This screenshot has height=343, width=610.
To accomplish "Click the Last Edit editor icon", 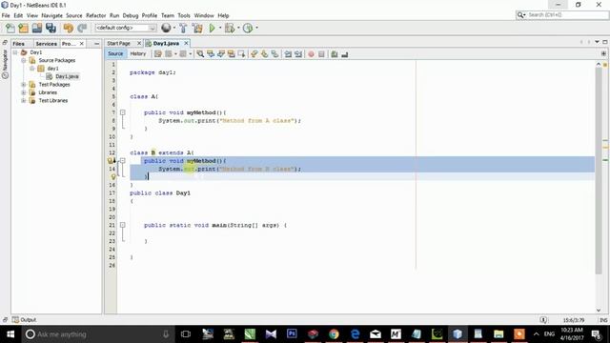I will (x=157, y=54).
